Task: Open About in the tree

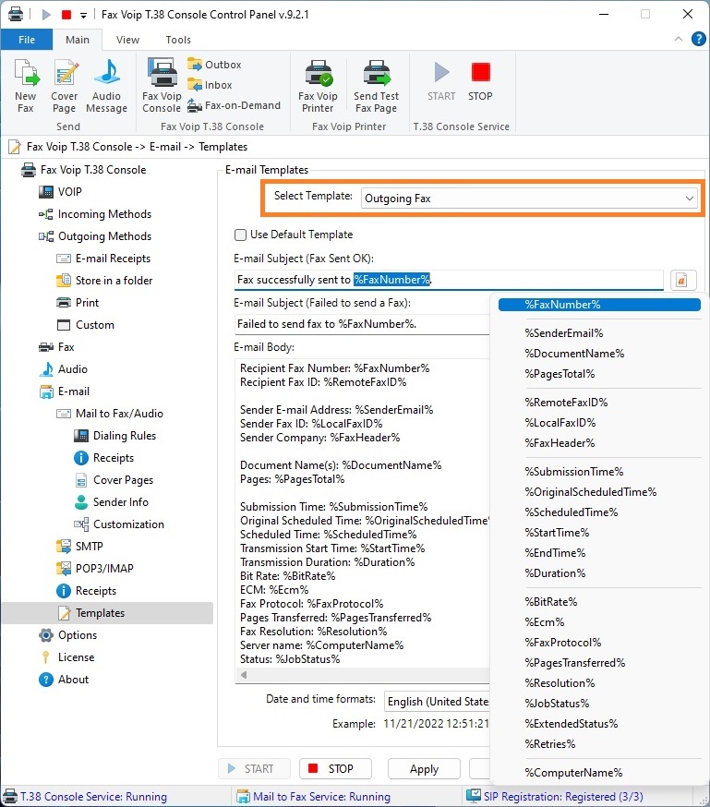Action: click(x=64, y=679)
